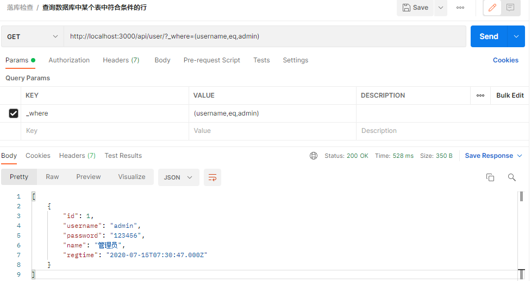The height and width of the screenshot is (281, 531).
Task: Click the Send button
Action: [489, 36]
